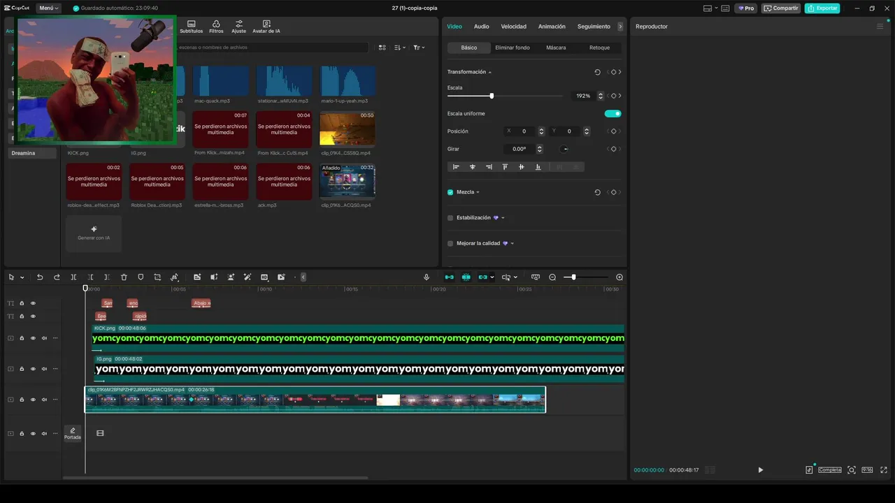Align the clip to the bottom
895x503 pixels.
tap(538, 167)
